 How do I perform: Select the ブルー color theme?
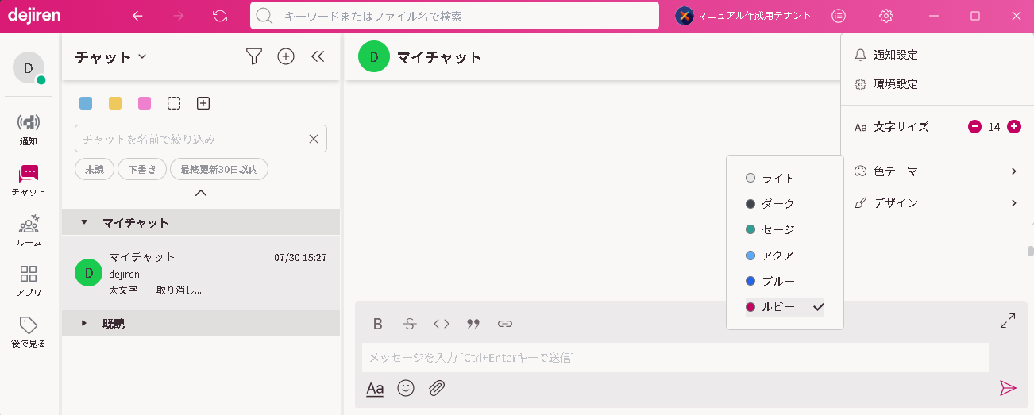coord(777,281)
